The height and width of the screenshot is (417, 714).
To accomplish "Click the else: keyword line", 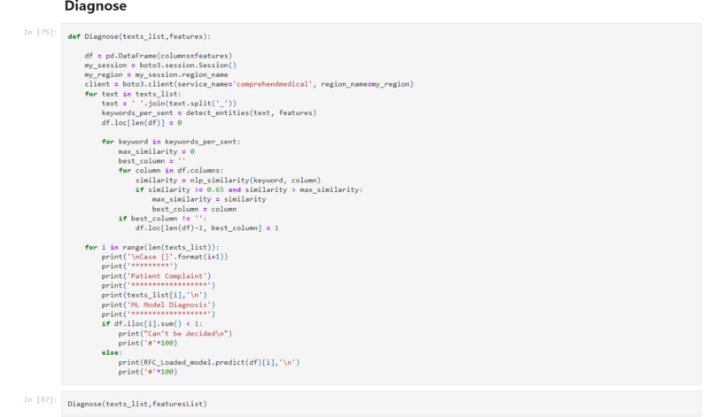I will [112, 352].
